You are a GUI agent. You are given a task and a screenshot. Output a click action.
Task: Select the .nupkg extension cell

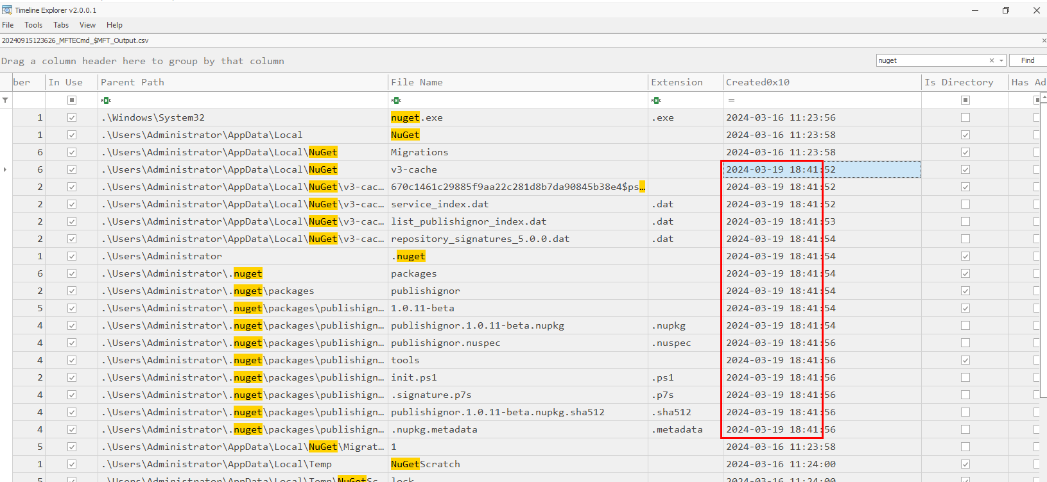(x=686, y=325)
